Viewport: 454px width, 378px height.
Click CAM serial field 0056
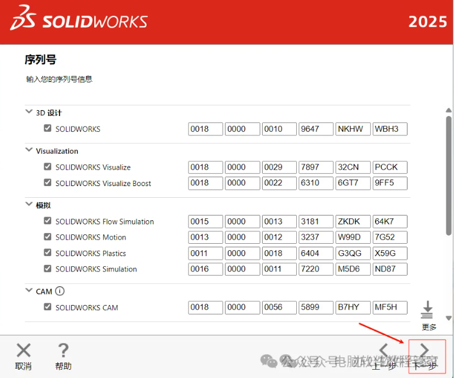[279, 307]
